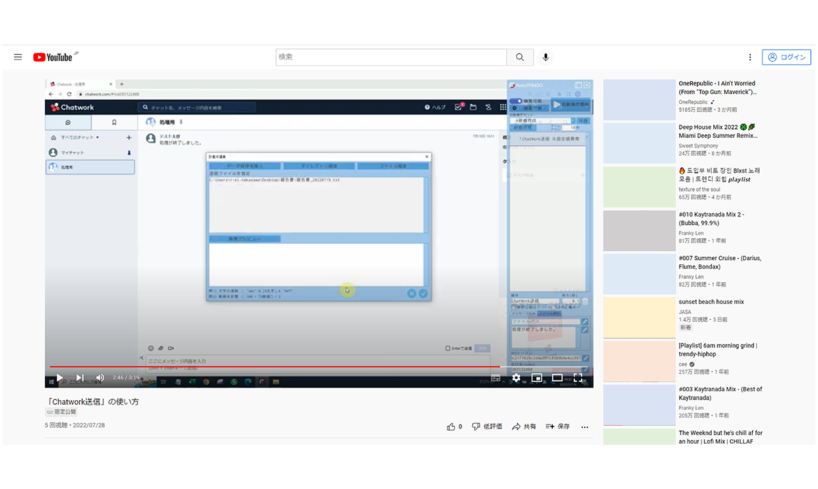Open #010 Kaytranada Mix 2 thumbnail
This screenshot has height=489, width=818.
click(639, 230)
